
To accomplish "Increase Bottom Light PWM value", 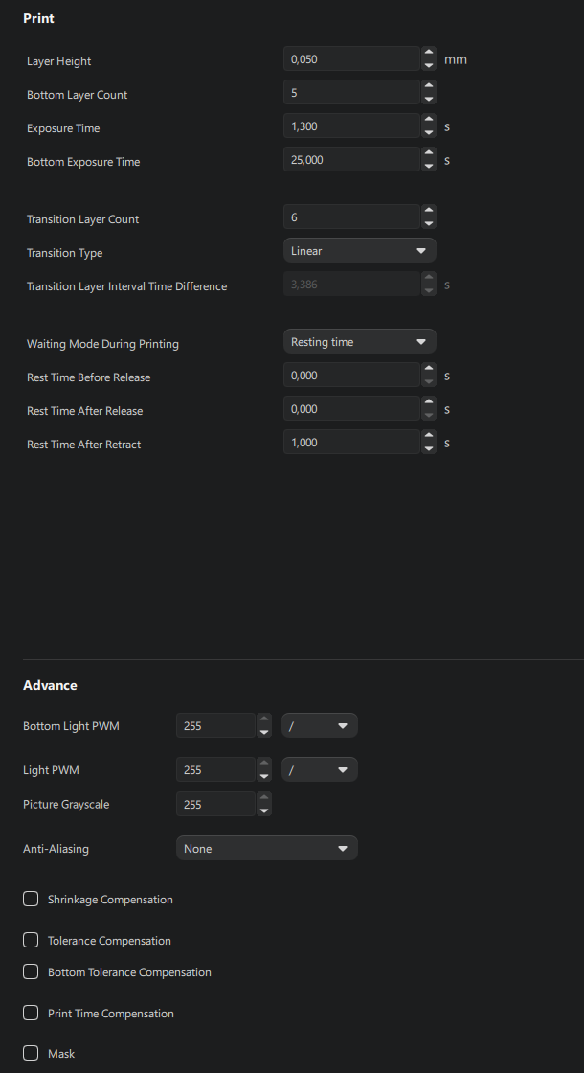I will tap(264, 719).
